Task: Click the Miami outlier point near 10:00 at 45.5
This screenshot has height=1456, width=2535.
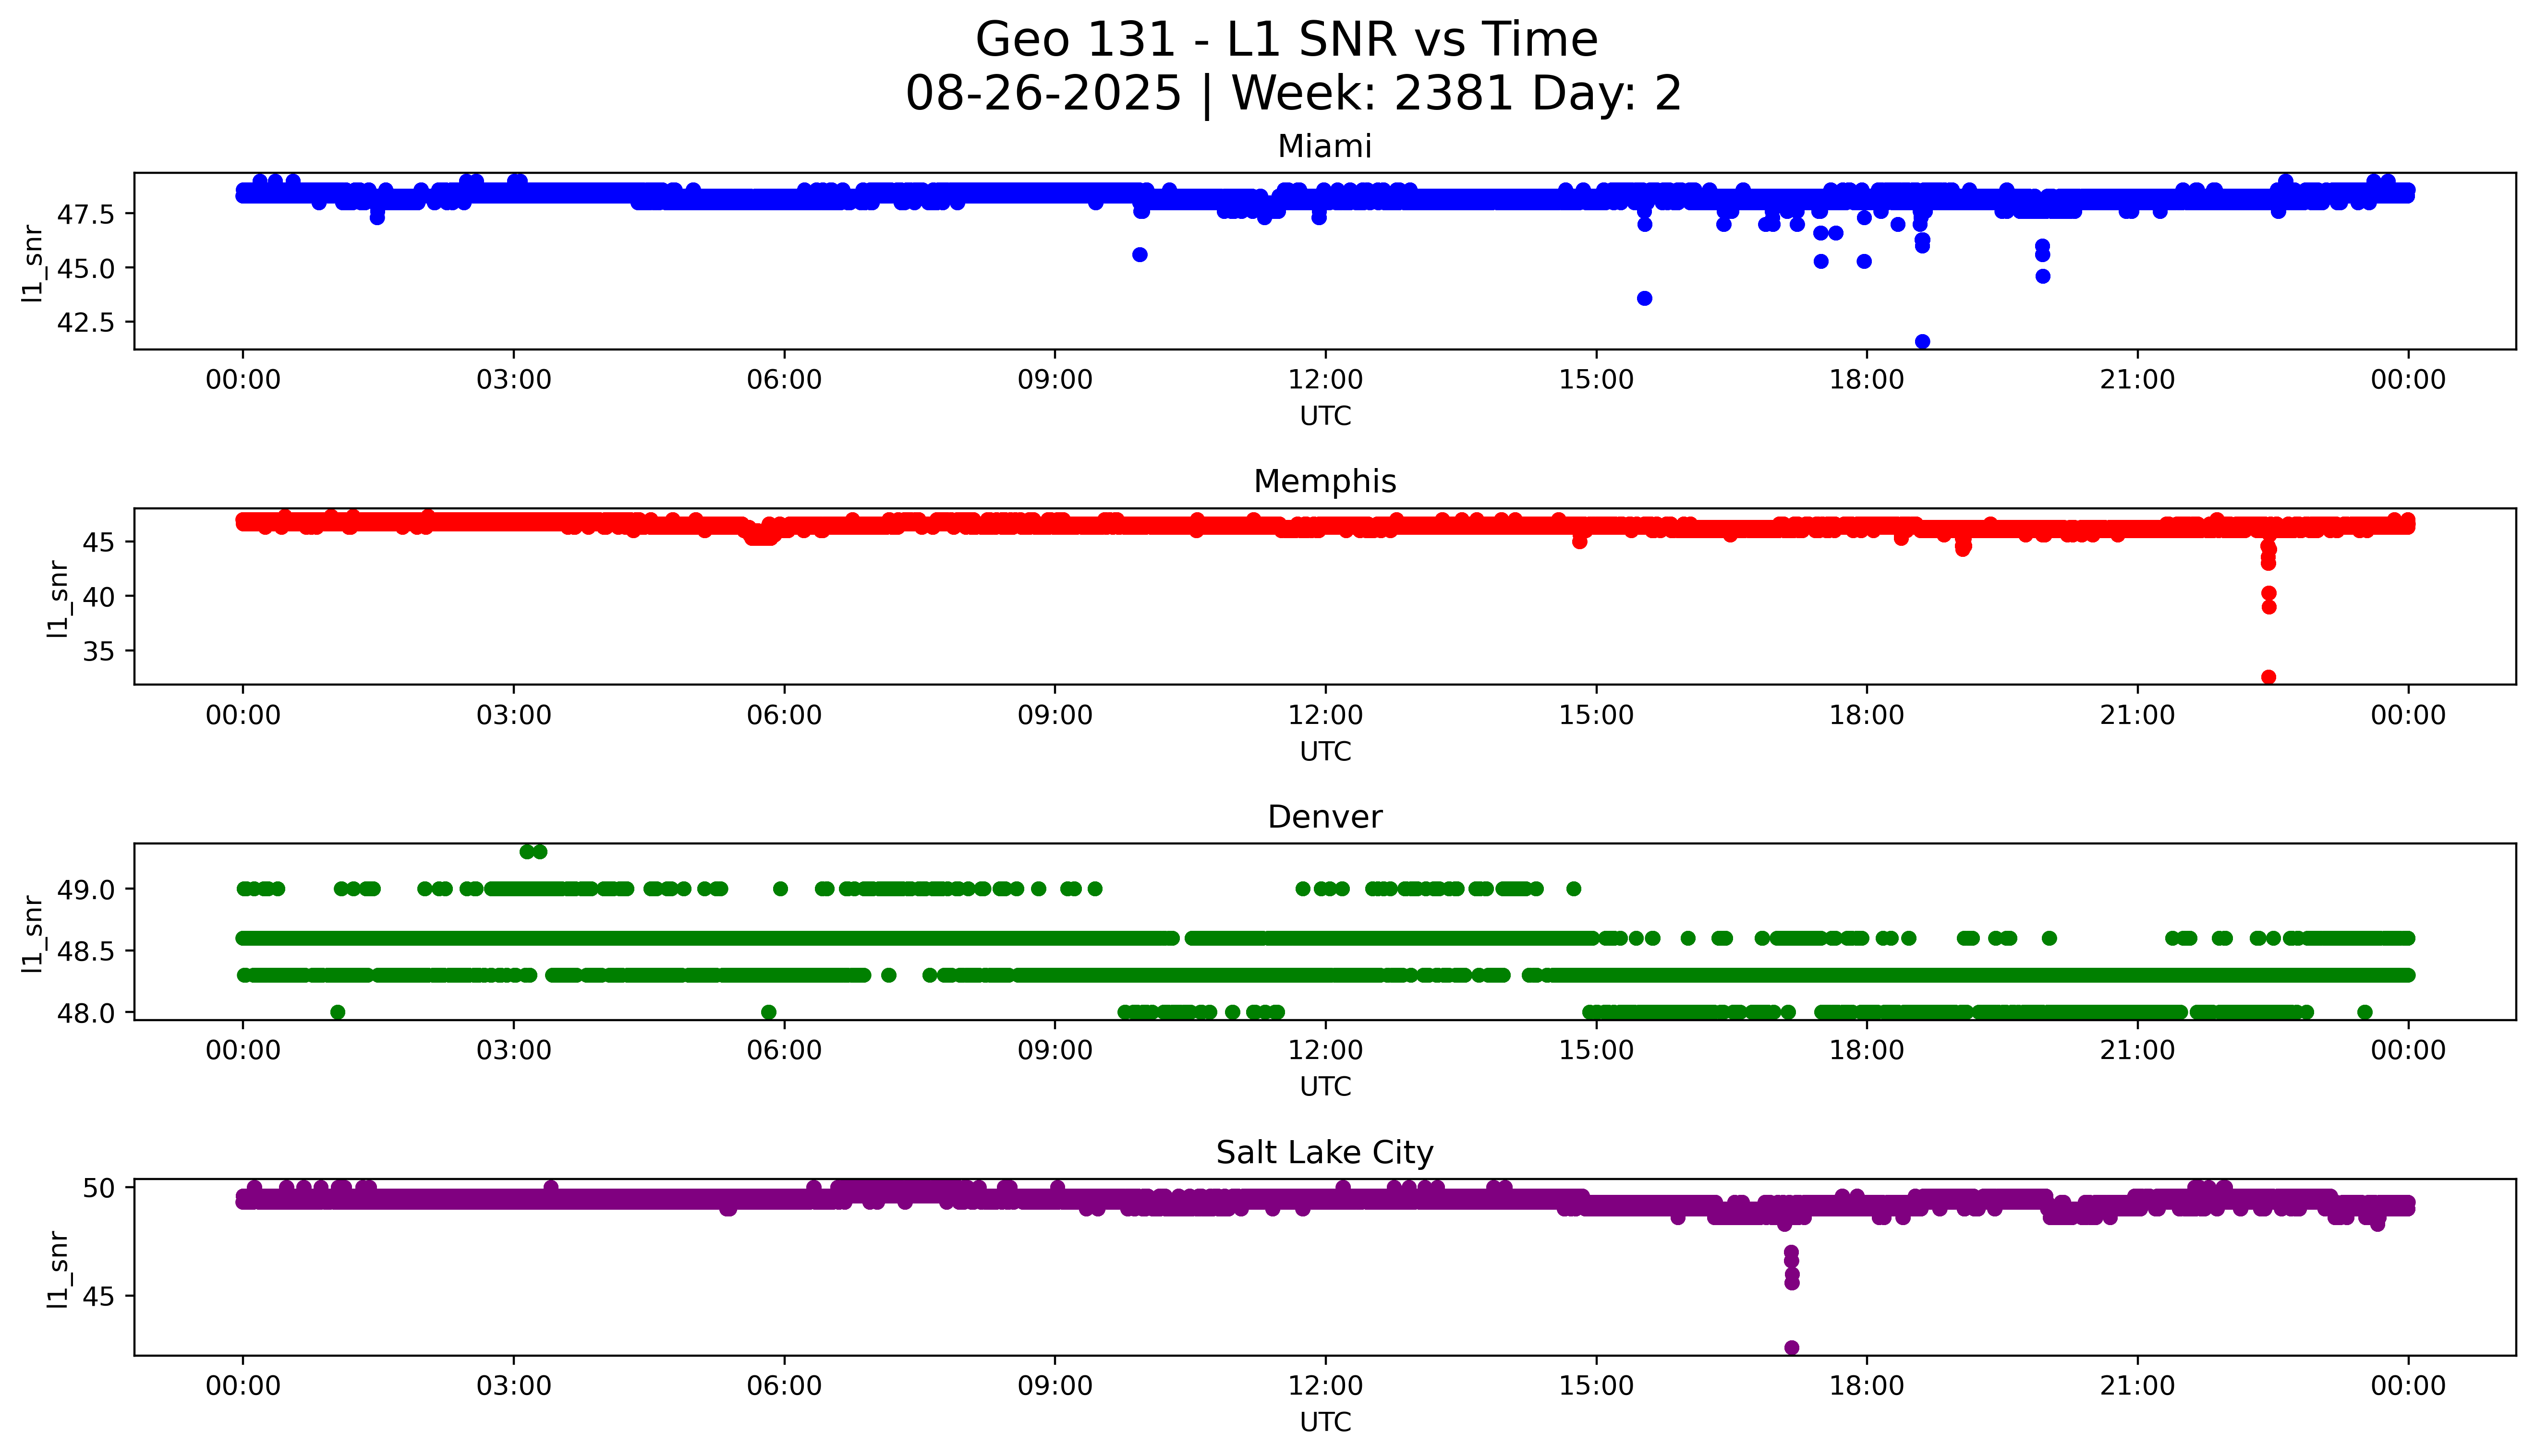Action: [x=1140, y=255]
